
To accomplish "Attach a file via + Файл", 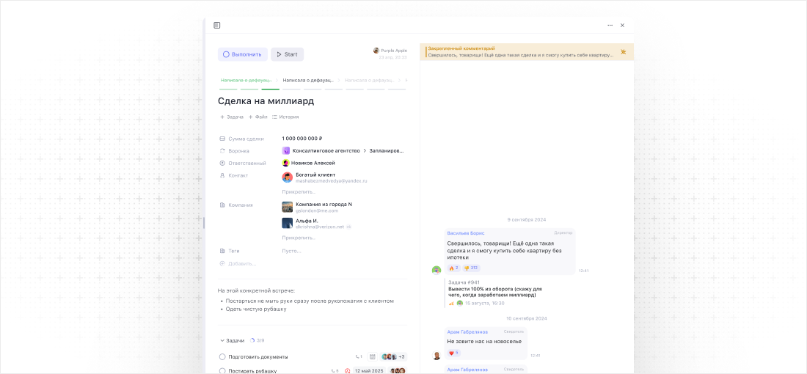I will point(258,117).
